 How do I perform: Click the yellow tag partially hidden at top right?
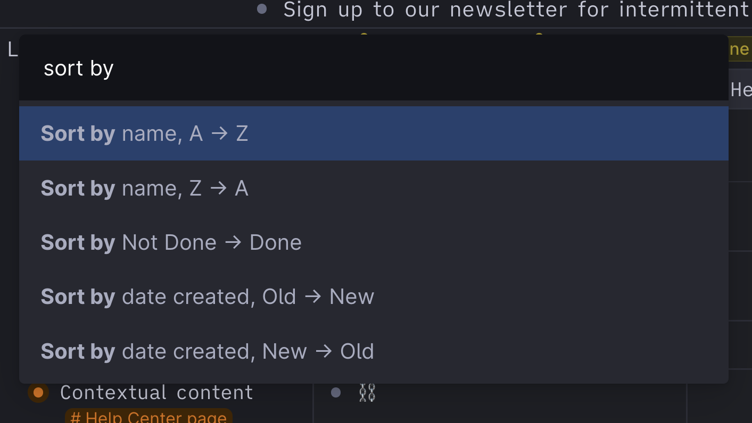[740, 49]
